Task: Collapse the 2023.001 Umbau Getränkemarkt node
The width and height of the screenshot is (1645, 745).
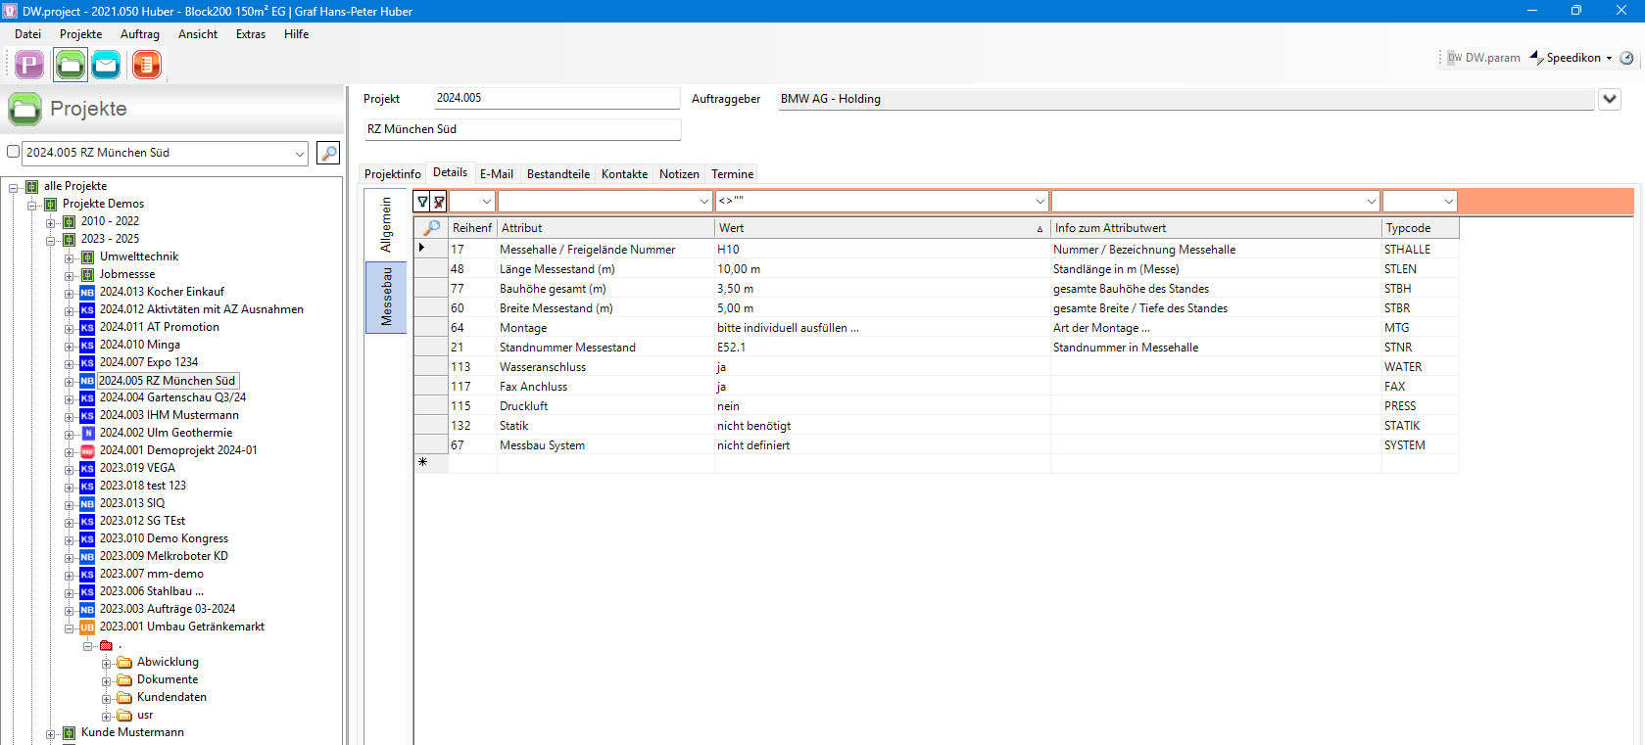Action: pos(70,629)
